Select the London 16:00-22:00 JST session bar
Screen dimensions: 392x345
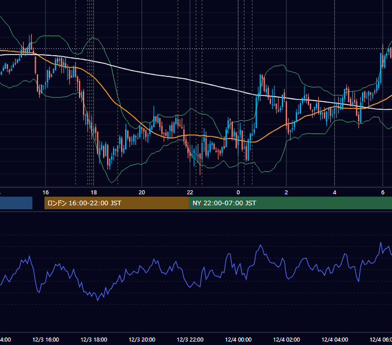point(116,203)
